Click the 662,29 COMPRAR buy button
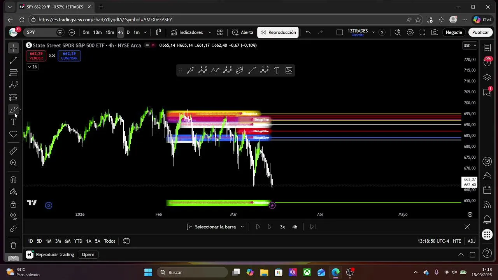This screenshot has height=280, width=498. pos(69,56)
